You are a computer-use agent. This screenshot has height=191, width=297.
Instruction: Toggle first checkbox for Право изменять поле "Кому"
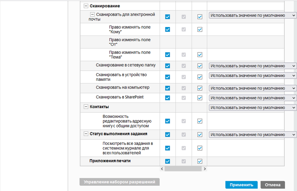[168, 30]
